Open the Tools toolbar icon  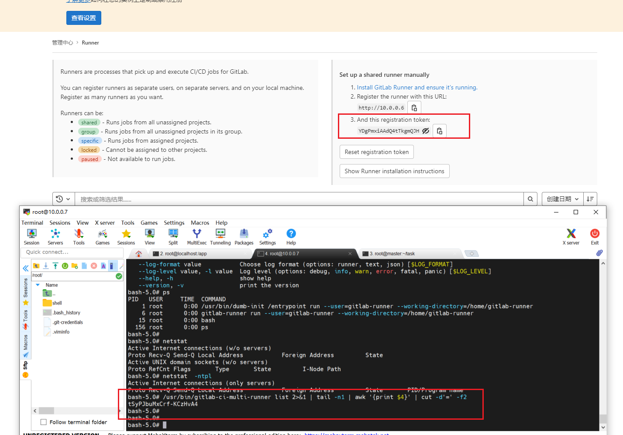pyautogui.click(x=79, y=237)
